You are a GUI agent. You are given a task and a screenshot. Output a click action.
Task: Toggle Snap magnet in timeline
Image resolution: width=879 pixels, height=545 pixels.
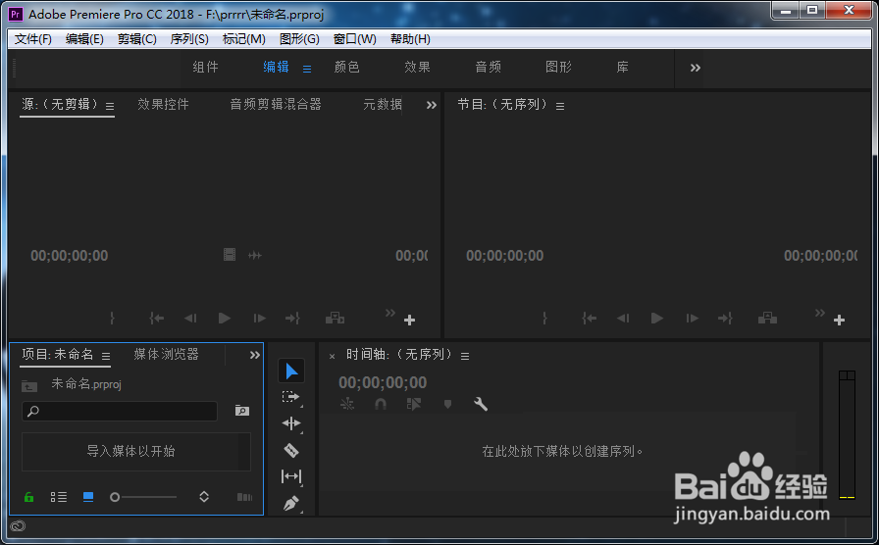pyautogui.click(x=380, y=404)
